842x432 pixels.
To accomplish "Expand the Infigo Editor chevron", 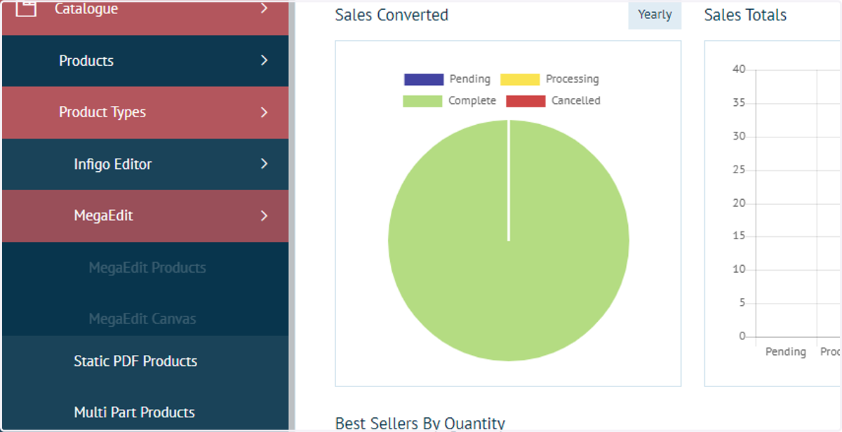I will point(264,163).
